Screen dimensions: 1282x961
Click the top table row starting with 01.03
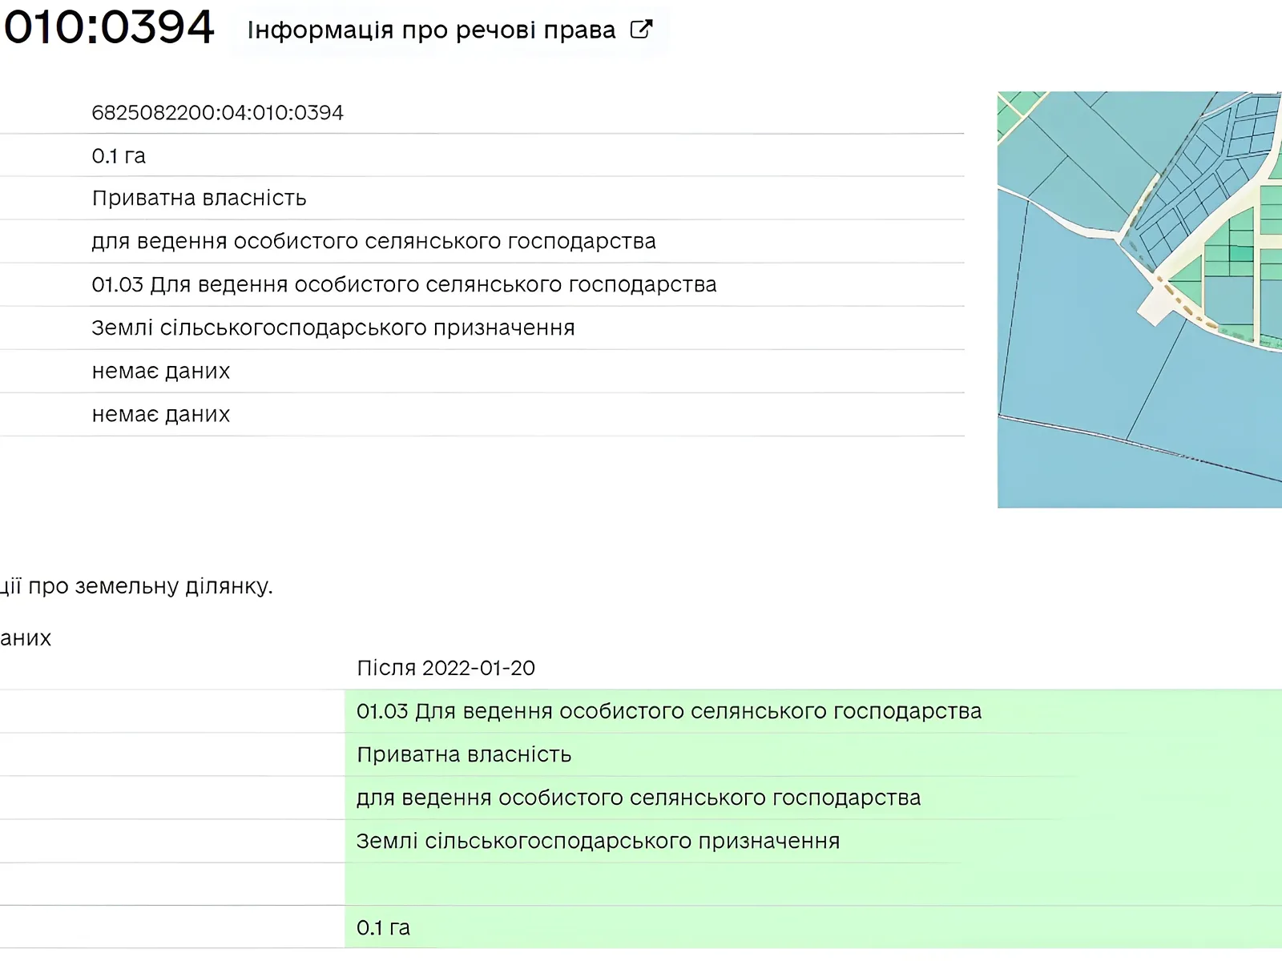pos(404,285)
